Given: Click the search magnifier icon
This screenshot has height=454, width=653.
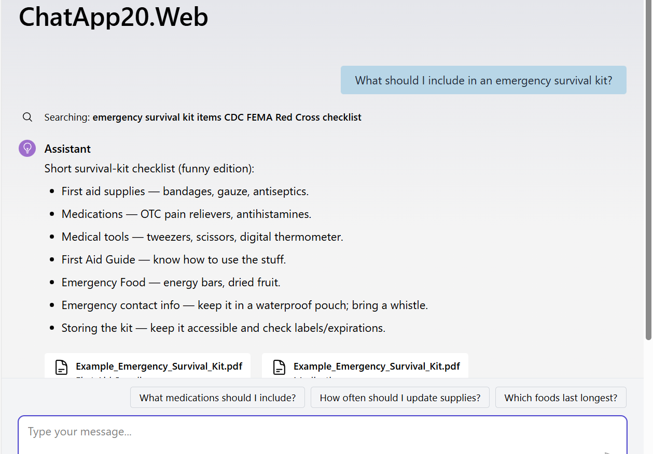Looking at the screenshot, I should pos(27,117).
